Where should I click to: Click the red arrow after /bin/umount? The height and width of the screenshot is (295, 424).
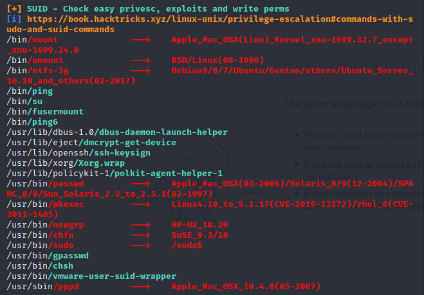pyautogui.click(x=141, y=60)
